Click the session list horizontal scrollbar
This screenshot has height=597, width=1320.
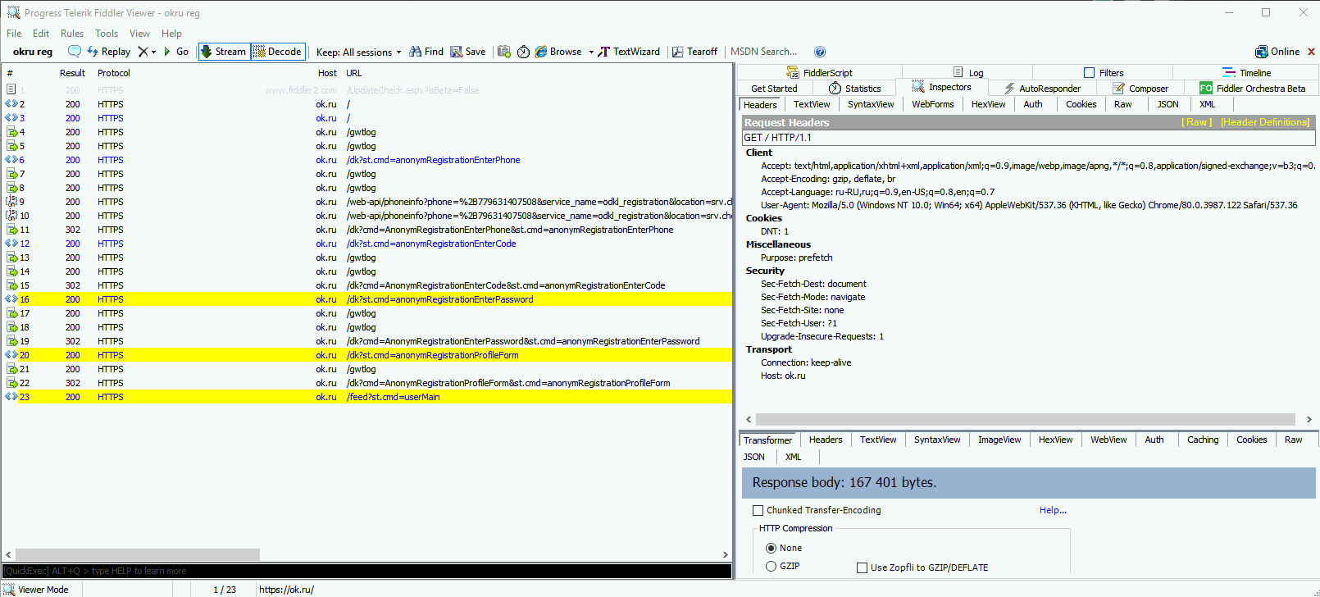point(138,555)
